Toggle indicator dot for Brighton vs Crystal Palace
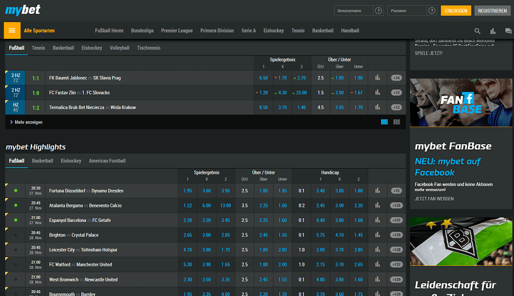514x296 pixels. (16, 235)
